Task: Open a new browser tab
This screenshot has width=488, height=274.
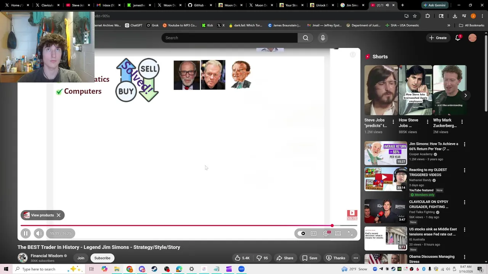Action: [x=402, y=5]
